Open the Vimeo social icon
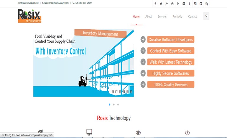This screenshot has width=227, height=138. coord(201,4)
